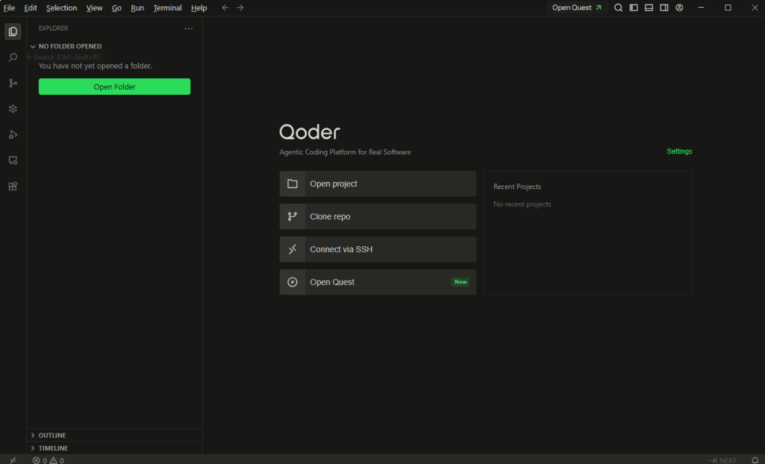Open the Source Control view
The height and width of the screenshot is (464, 765).
[13, 83]
